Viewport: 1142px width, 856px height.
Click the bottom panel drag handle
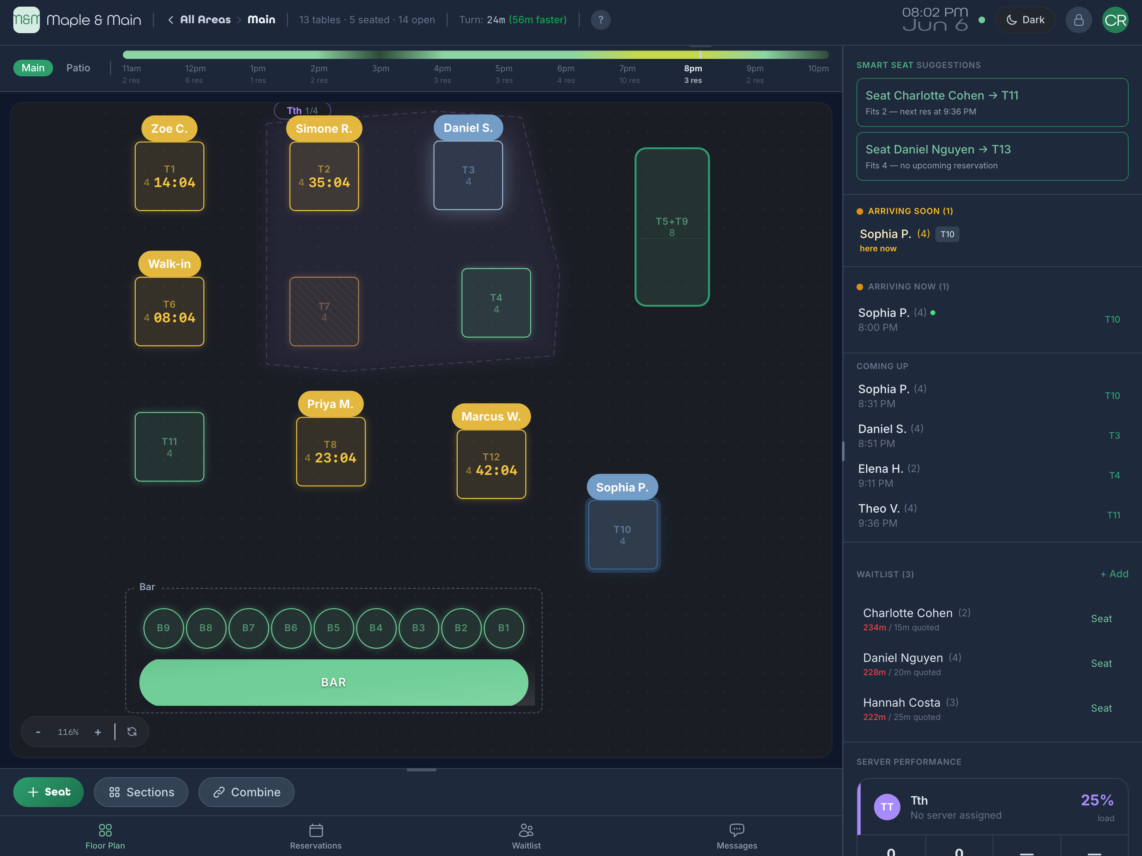tap(421, 770)
